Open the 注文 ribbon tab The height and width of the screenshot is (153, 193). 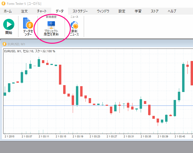[24, 11]
